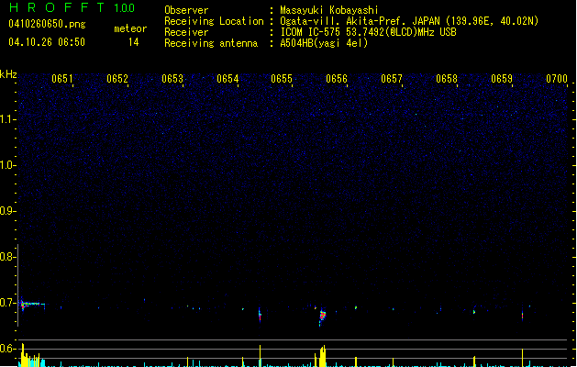Click the 0700 time marker
The image size is (577, 367).
[557, 79]
